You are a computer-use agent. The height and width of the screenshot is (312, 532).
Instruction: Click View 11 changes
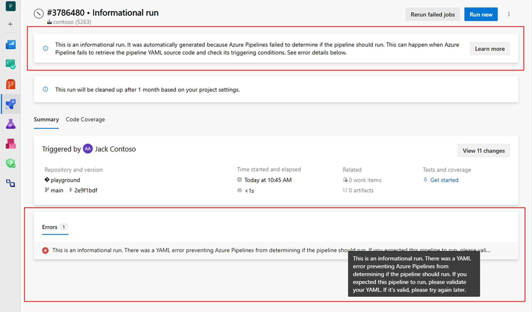click(x=483, y=150)
